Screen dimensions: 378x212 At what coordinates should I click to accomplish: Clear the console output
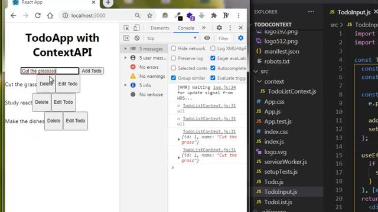(137, 38)
